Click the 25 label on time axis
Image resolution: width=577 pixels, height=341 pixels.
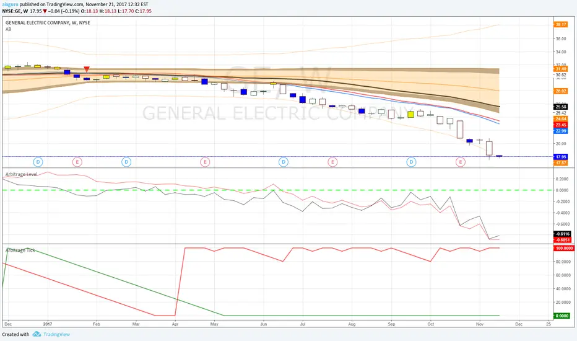coord(549,324)
